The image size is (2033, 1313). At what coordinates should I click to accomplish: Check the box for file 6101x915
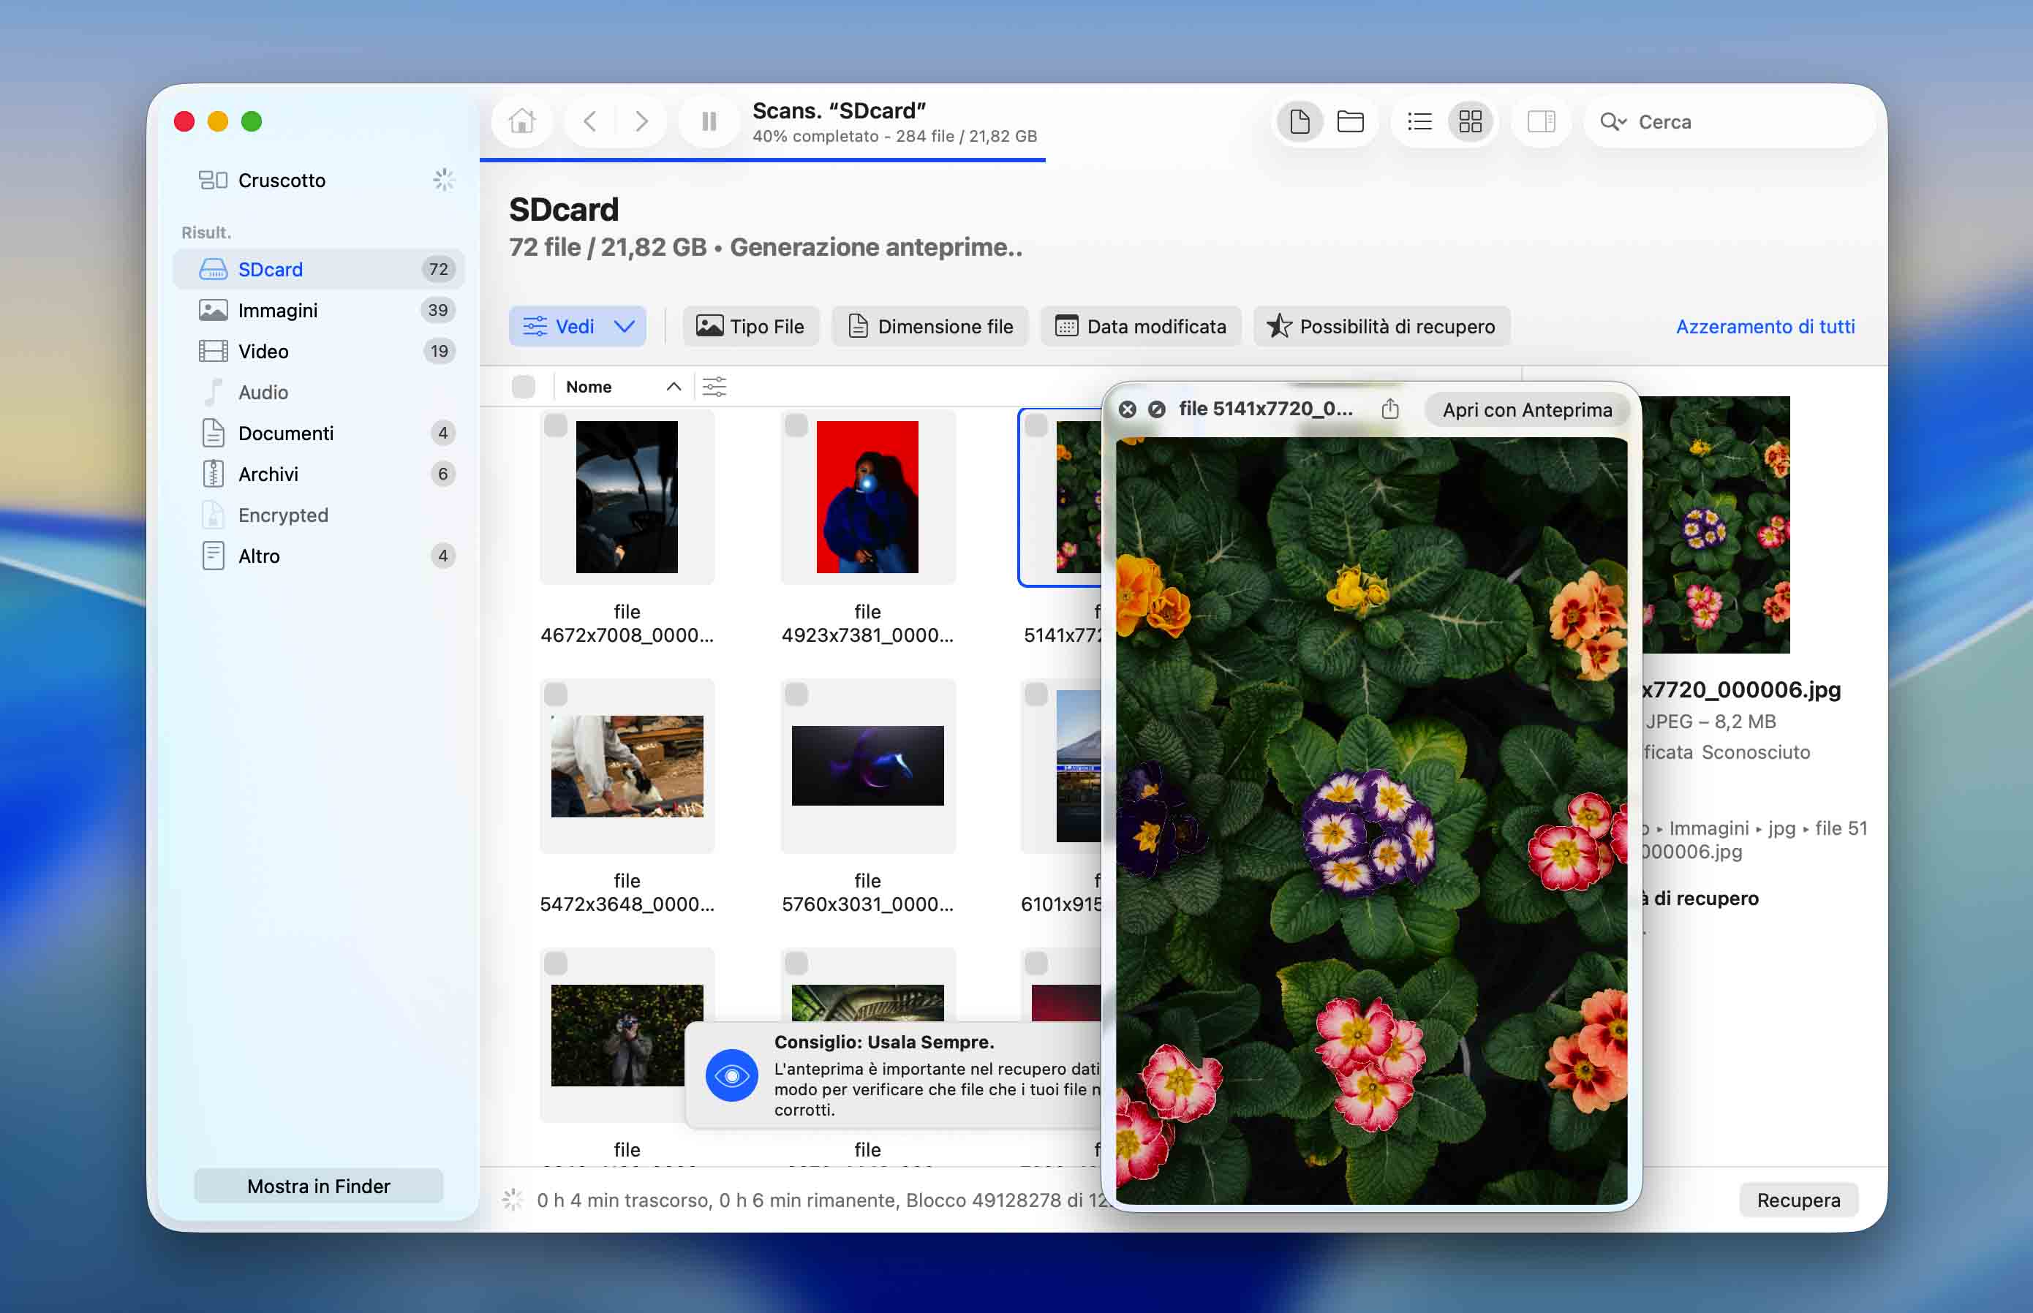1037,694
